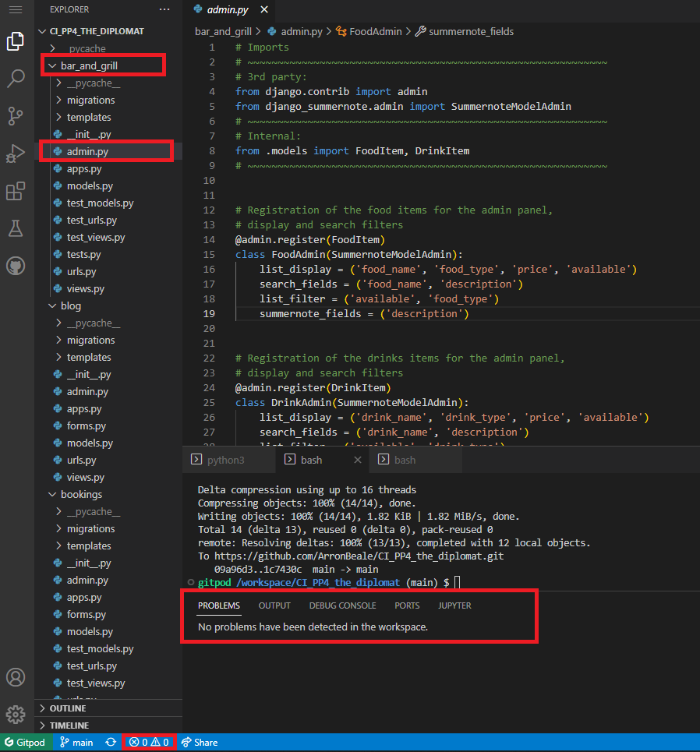Expand templates folder under bookings
The height and width of the screenshot is (752, 700).
tap(89, 545)
